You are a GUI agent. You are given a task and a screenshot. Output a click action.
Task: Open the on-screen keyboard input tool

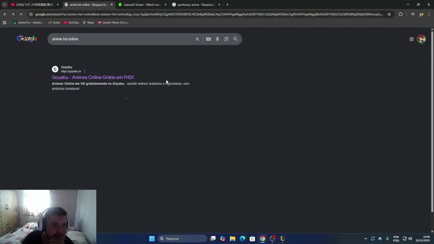208,39
